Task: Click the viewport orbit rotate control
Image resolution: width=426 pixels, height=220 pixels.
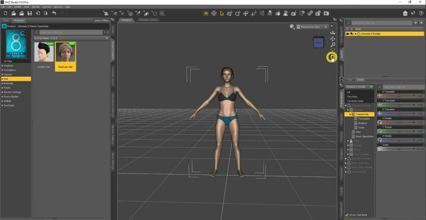Action: [333, 33]
